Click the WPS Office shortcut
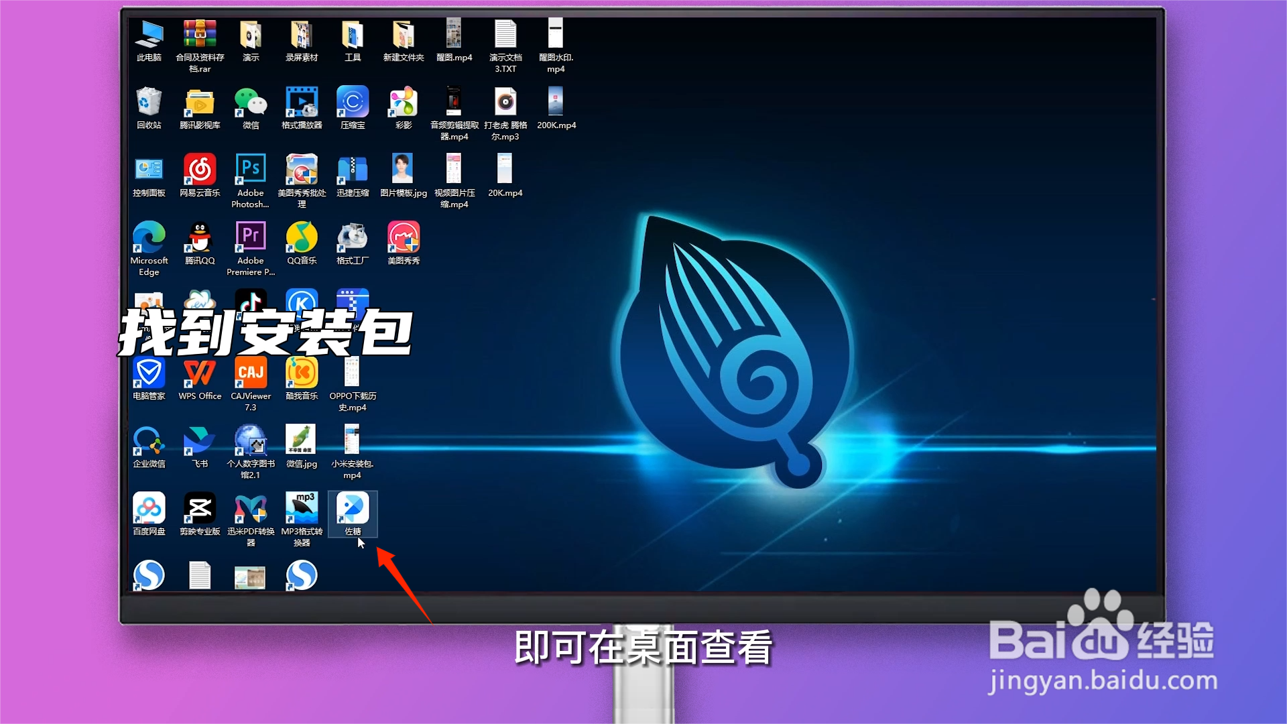The width and height of the screenshot is (1287, 724). (200, 373)
